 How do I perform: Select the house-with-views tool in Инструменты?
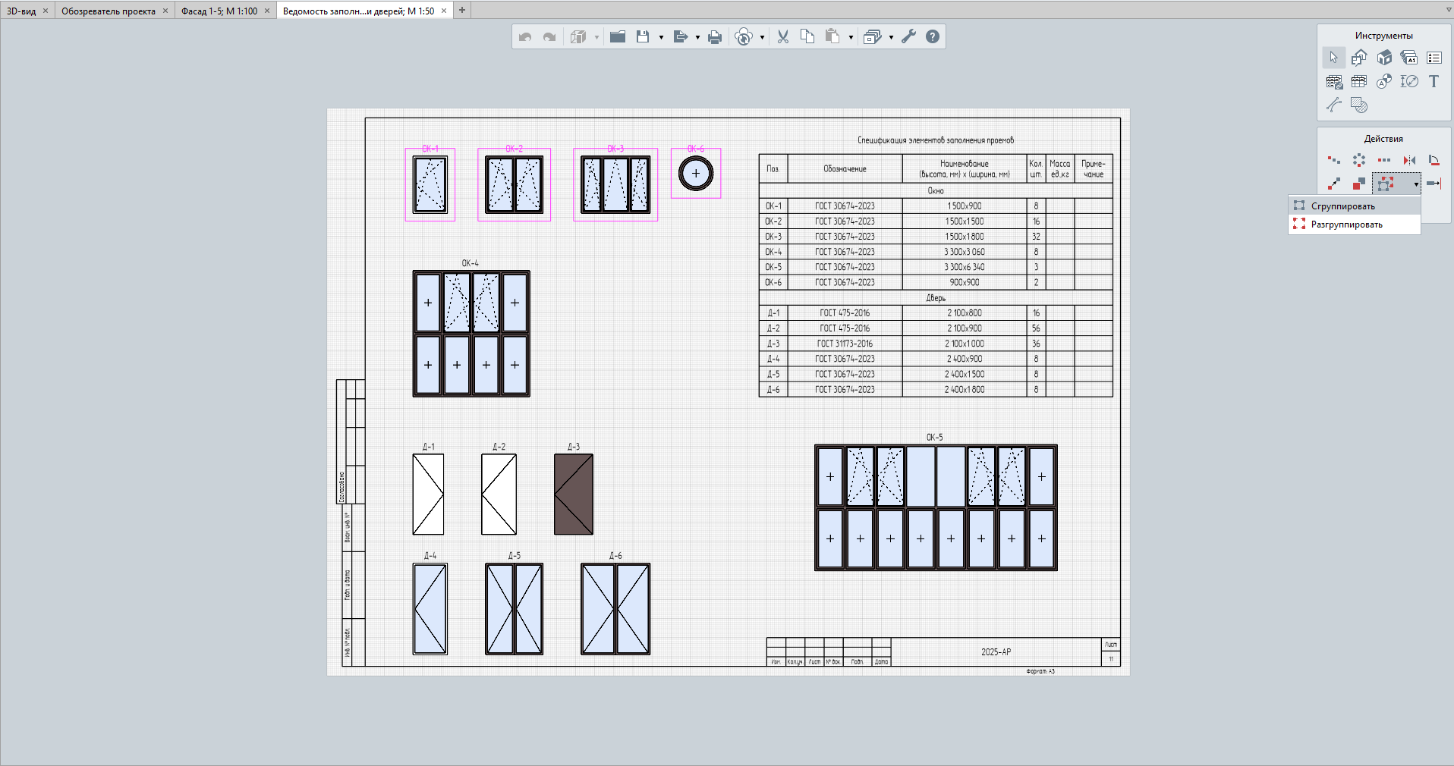pyautogui.click(x=1359, y=58)
